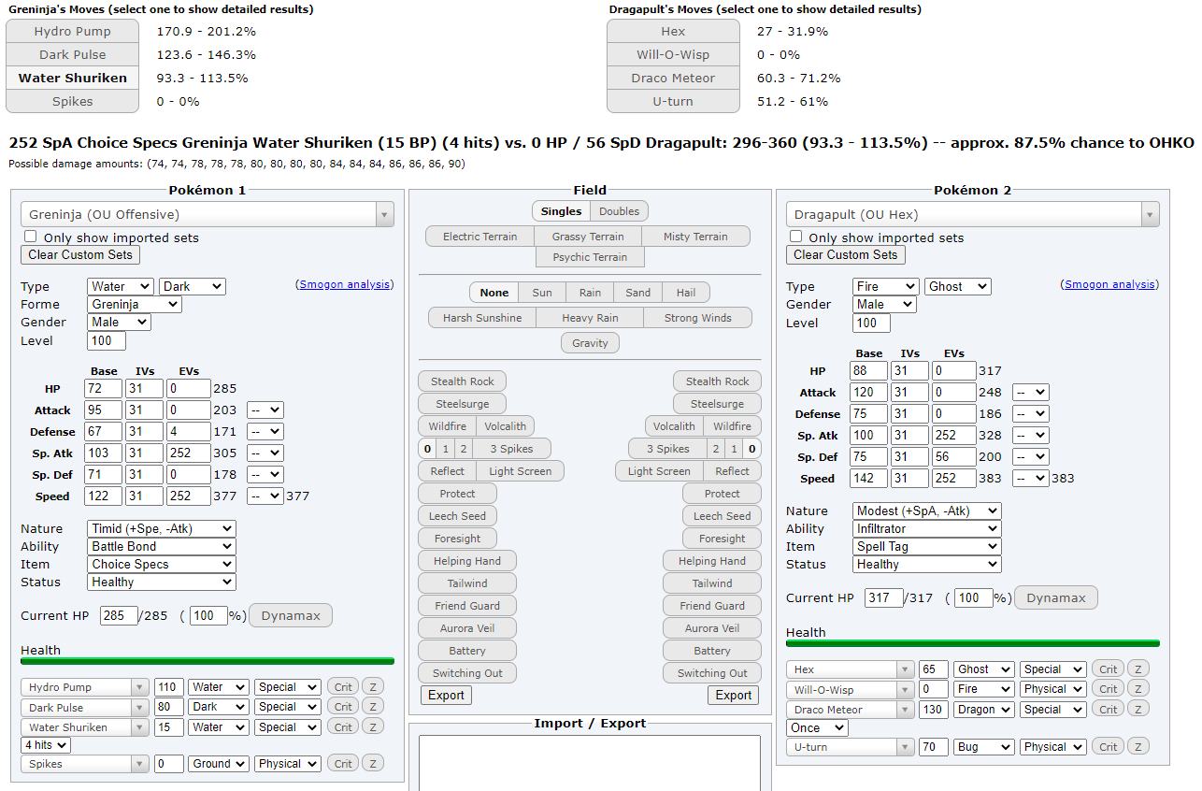Viewport: 1202px width, 791px height.
Task: Open Greninja's Item dropdown
Action: 162,564
